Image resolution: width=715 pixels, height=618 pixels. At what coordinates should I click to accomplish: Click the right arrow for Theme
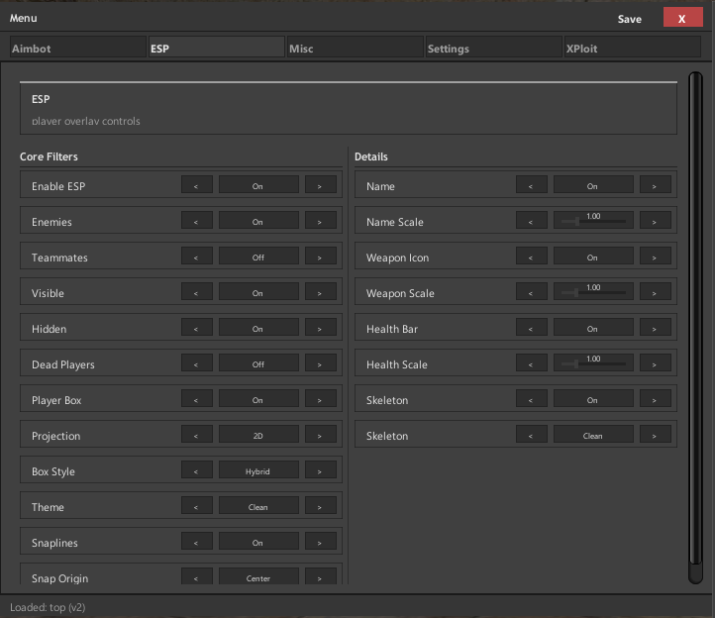(x=321, y=505)
